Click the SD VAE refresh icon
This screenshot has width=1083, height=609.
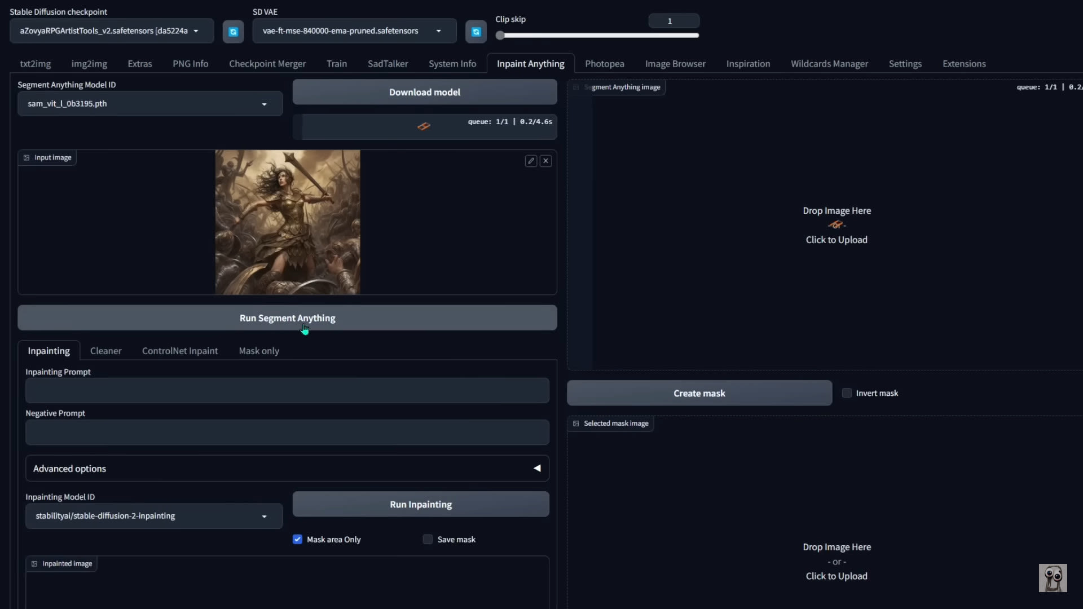476,32
